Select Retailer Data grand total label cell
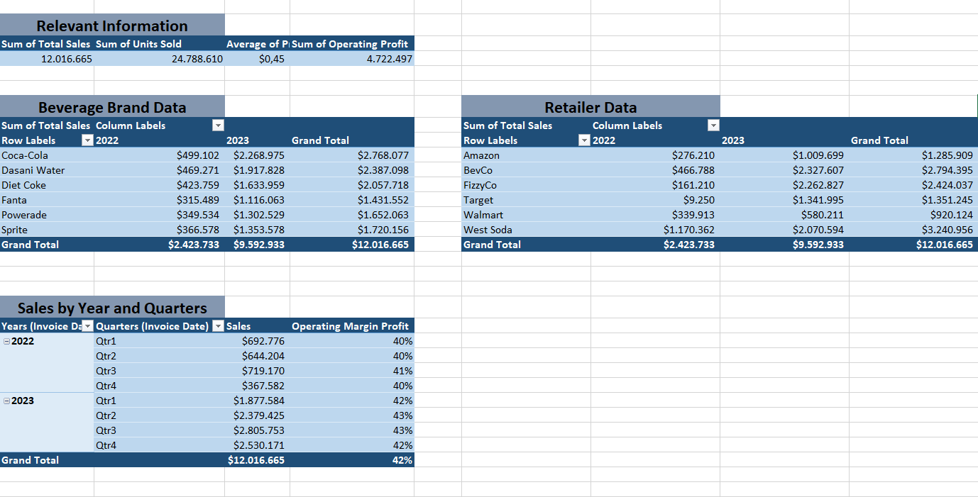This screenshot has width=978, height=497. tap(526, 245)
